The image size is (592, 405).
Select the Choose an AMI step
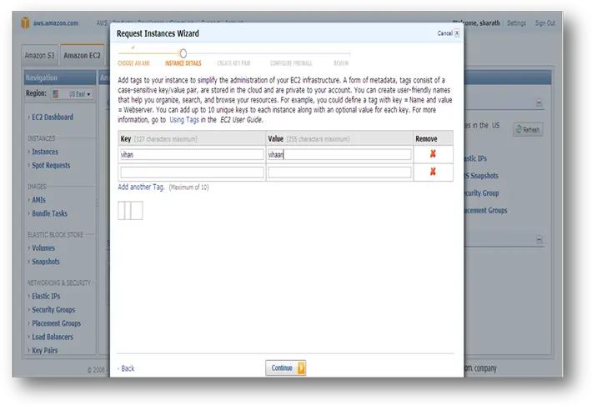tap(133, 63)
